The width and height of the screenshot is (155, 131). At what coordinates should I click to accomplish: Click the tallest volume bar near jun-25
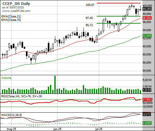(55, 85)
